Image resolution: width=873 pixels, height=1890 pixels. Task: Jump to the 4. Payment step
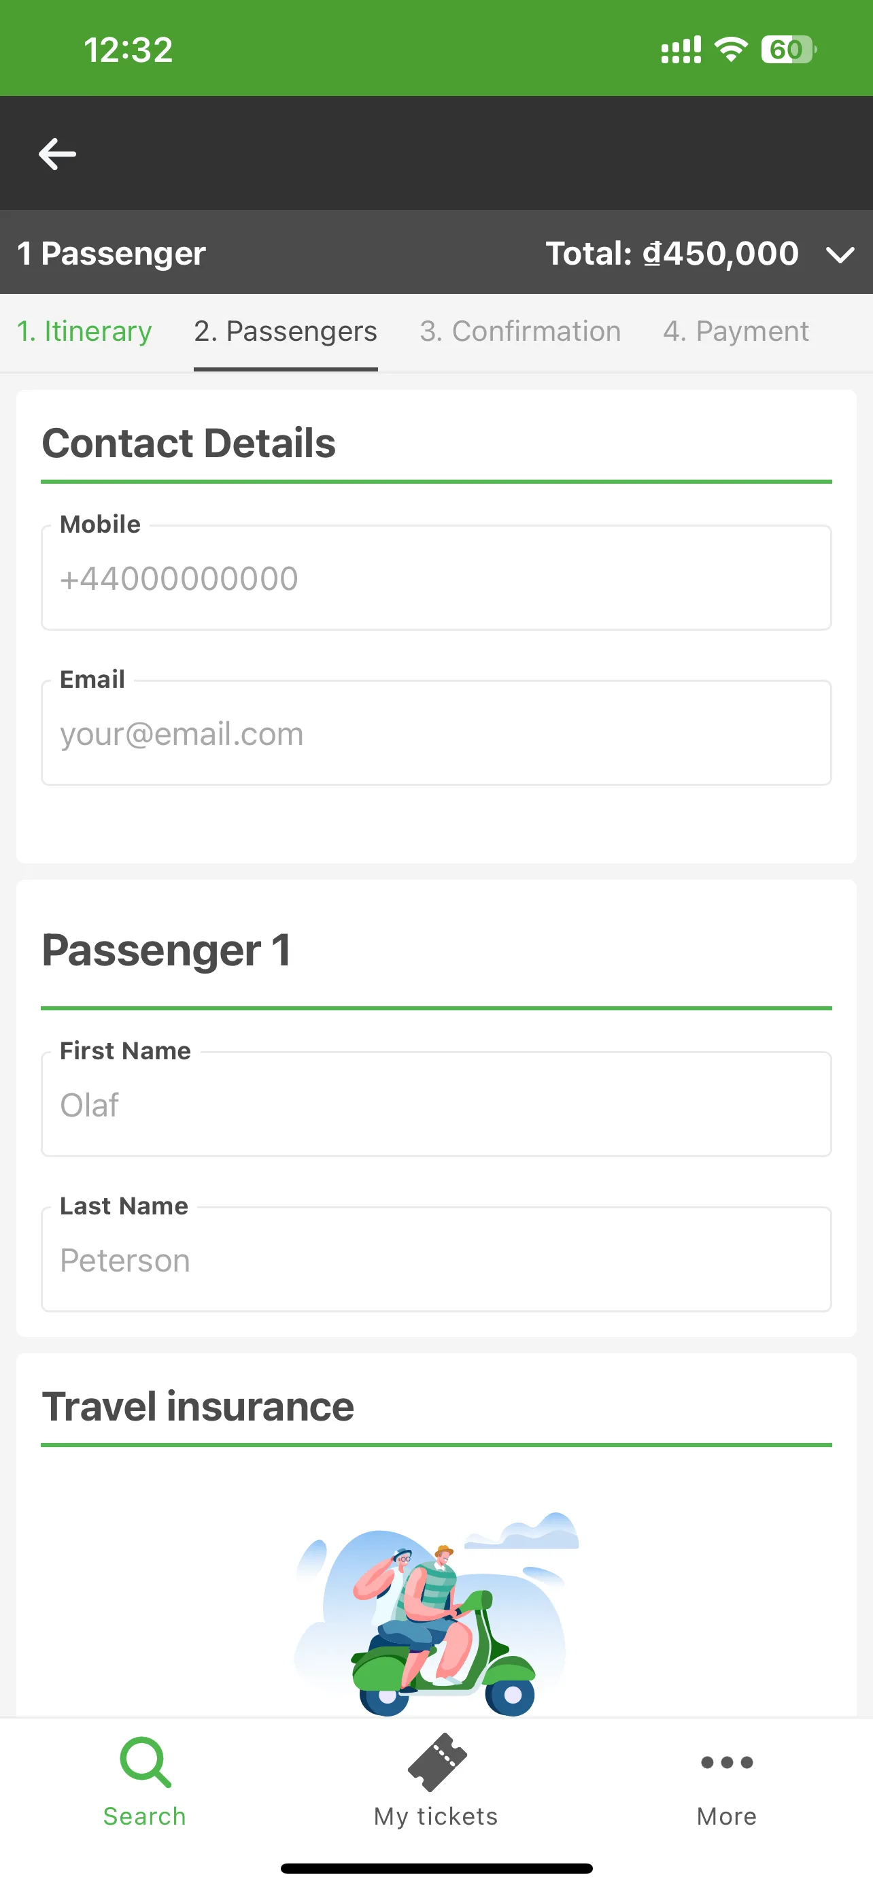736,331
